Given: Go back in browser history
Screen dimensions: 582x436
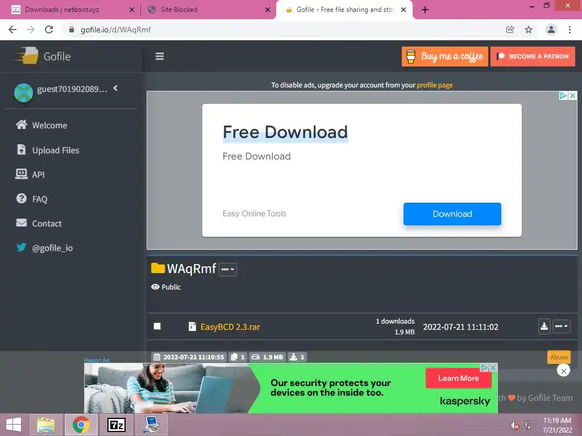Looking at the screenshot, I should click(x=13, y=30).
